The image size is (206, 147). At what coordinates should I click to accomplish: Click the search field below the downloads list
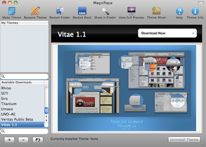pos(24,131)
